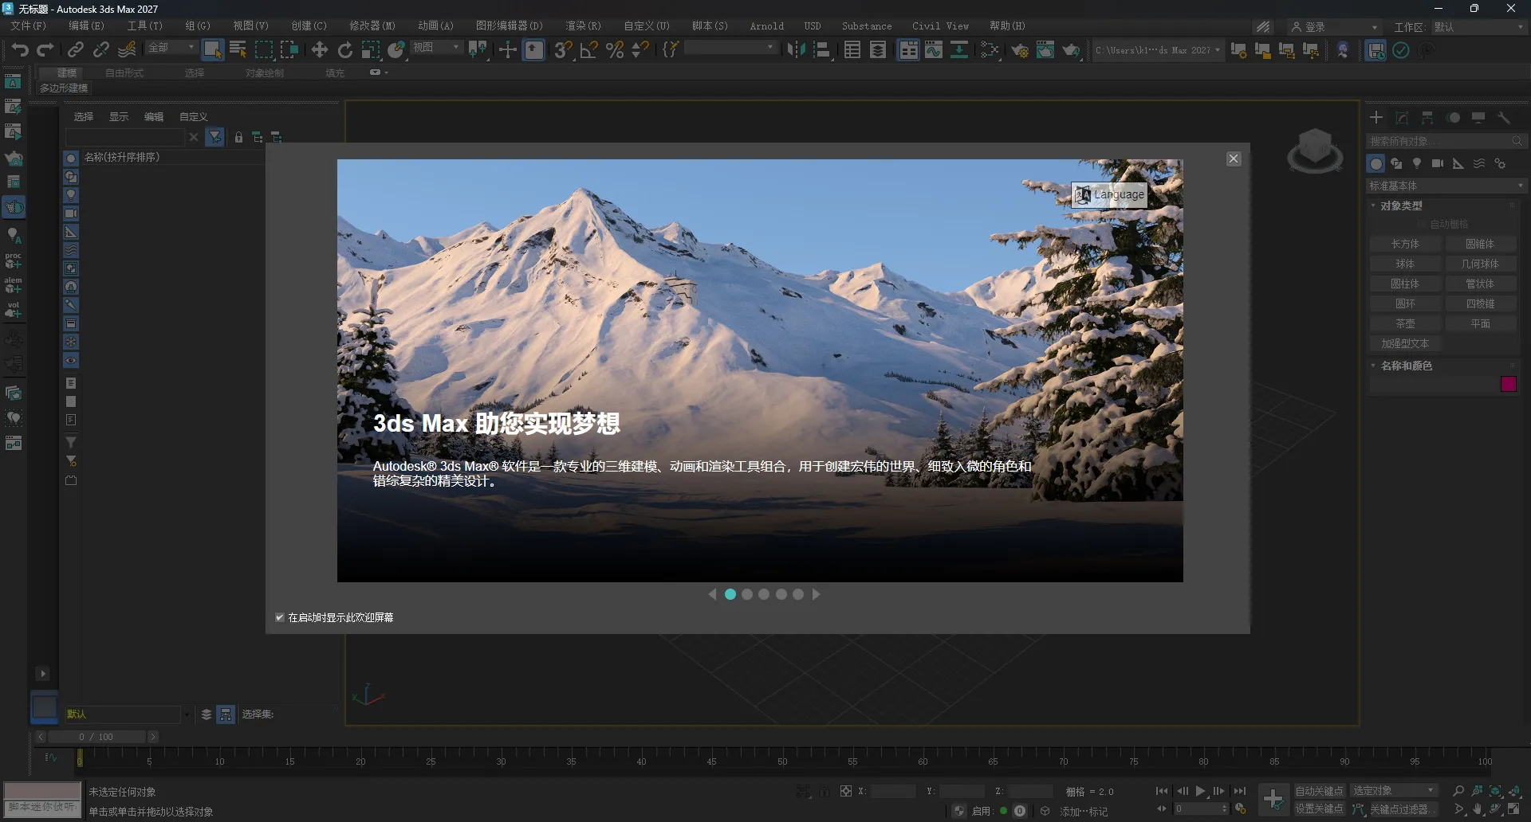This screenshot has width=1531, height=822.
Task: Click the time slider 0 / 100
Action: tap(96, 737)
